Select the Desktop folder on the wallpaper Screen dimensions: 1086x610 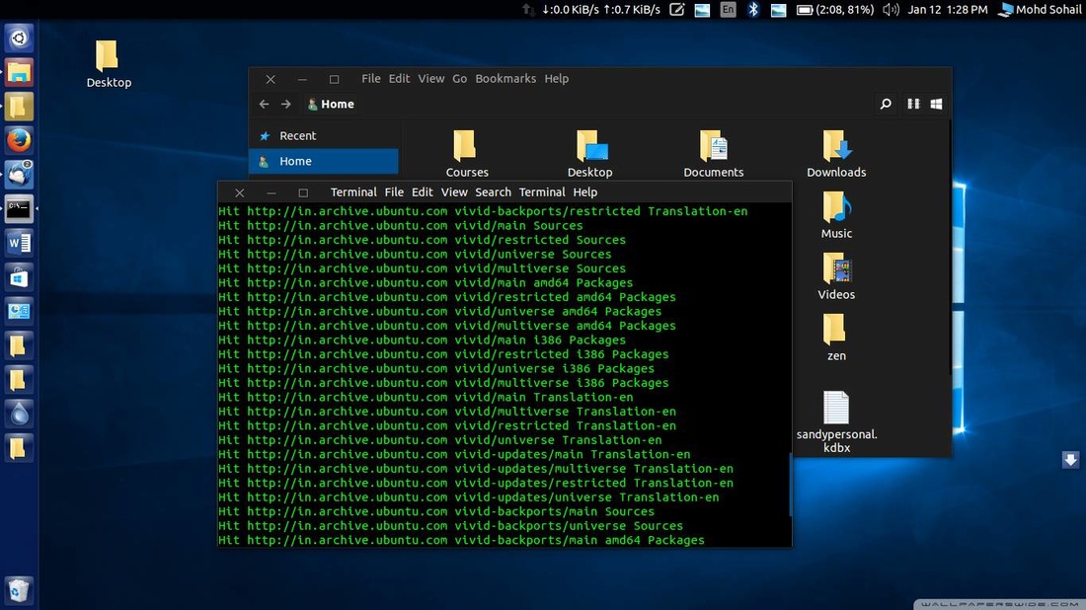pos(109,64)
